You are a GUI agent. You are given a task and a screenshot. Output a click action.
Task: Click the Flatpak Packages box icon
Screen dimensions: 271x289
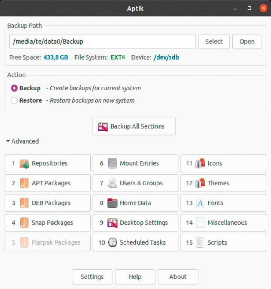[x=24, y=242]
